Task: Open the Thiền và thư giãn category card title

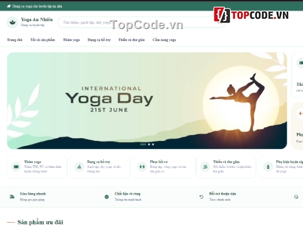Action: [226, 162]
